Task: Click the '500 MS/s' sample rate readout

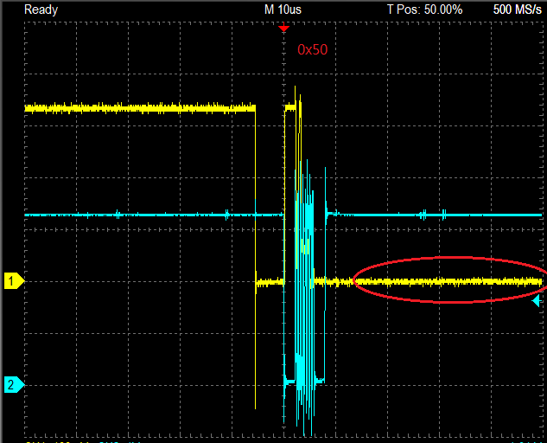Action: click(x=517, y=10)
